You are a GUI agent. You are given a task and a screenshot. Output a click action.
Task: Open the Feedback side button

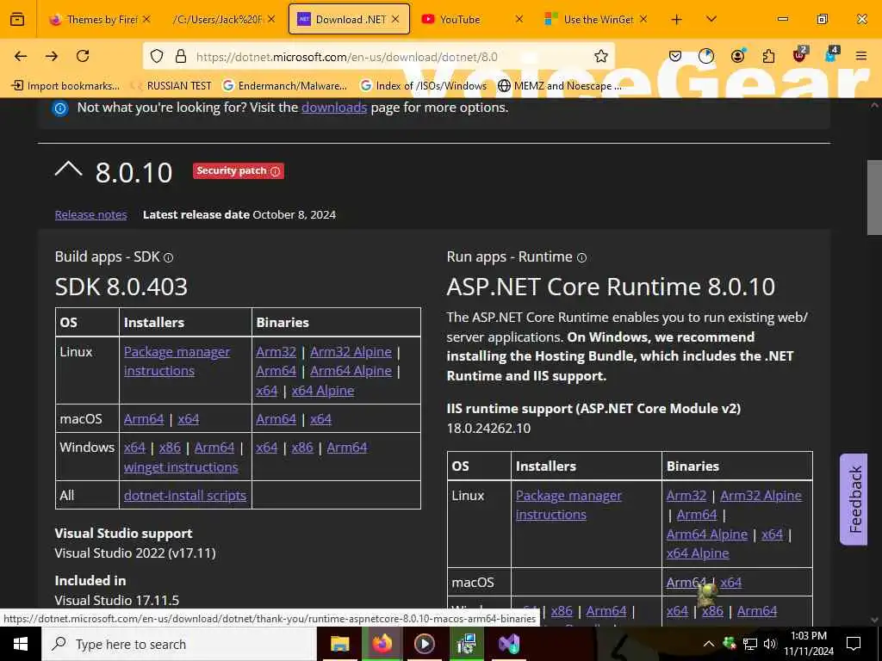click(x=854, y=499)
